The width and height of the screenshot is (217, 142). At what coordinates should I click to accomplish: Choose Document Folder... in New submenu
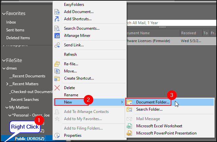(153, 102)
